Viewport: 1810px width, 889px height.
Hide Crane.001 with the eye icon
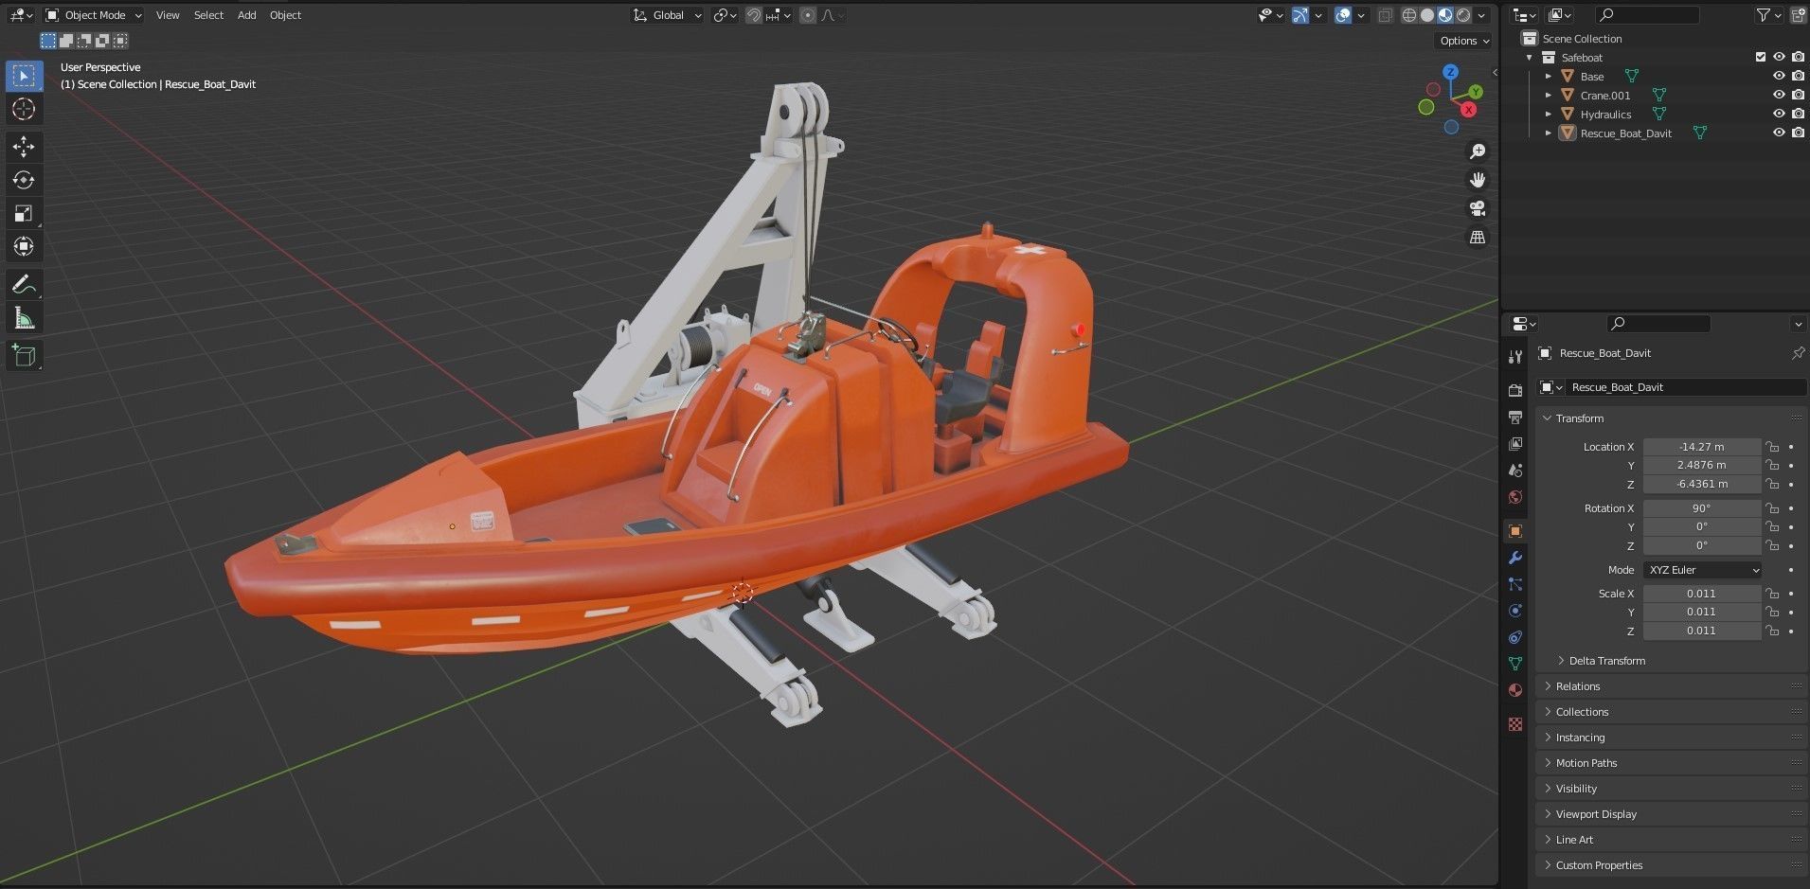(1779, 95)
